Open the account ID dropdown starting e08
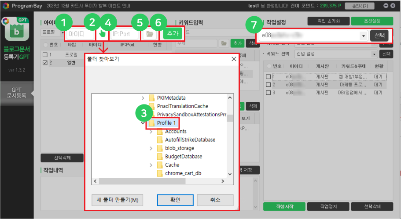The width and height of the screenshot is (401, 219). coord(364,36)
